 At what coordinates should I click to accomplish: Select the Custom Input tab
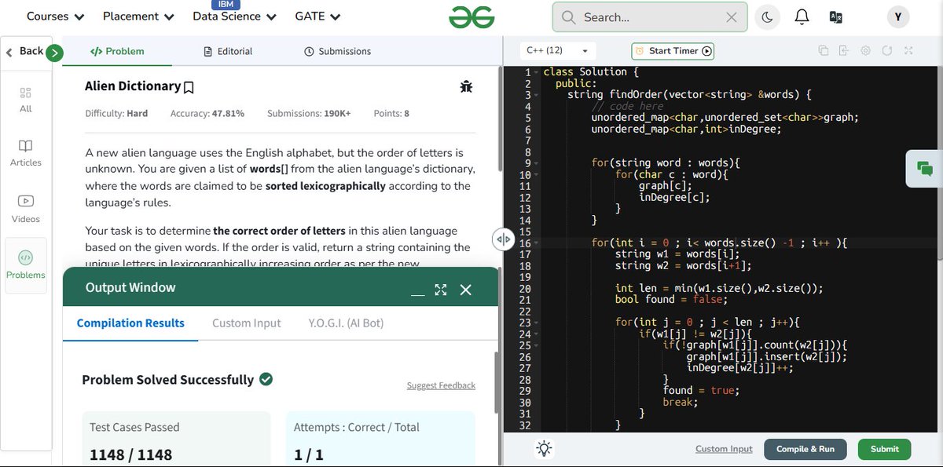247,323
